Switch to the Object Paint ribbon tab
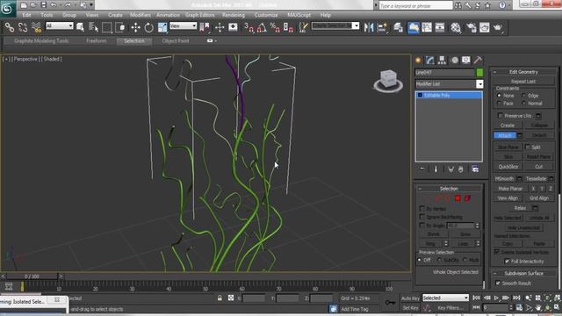The height and width of the screenshot is (316, 562). coord(176,41)
